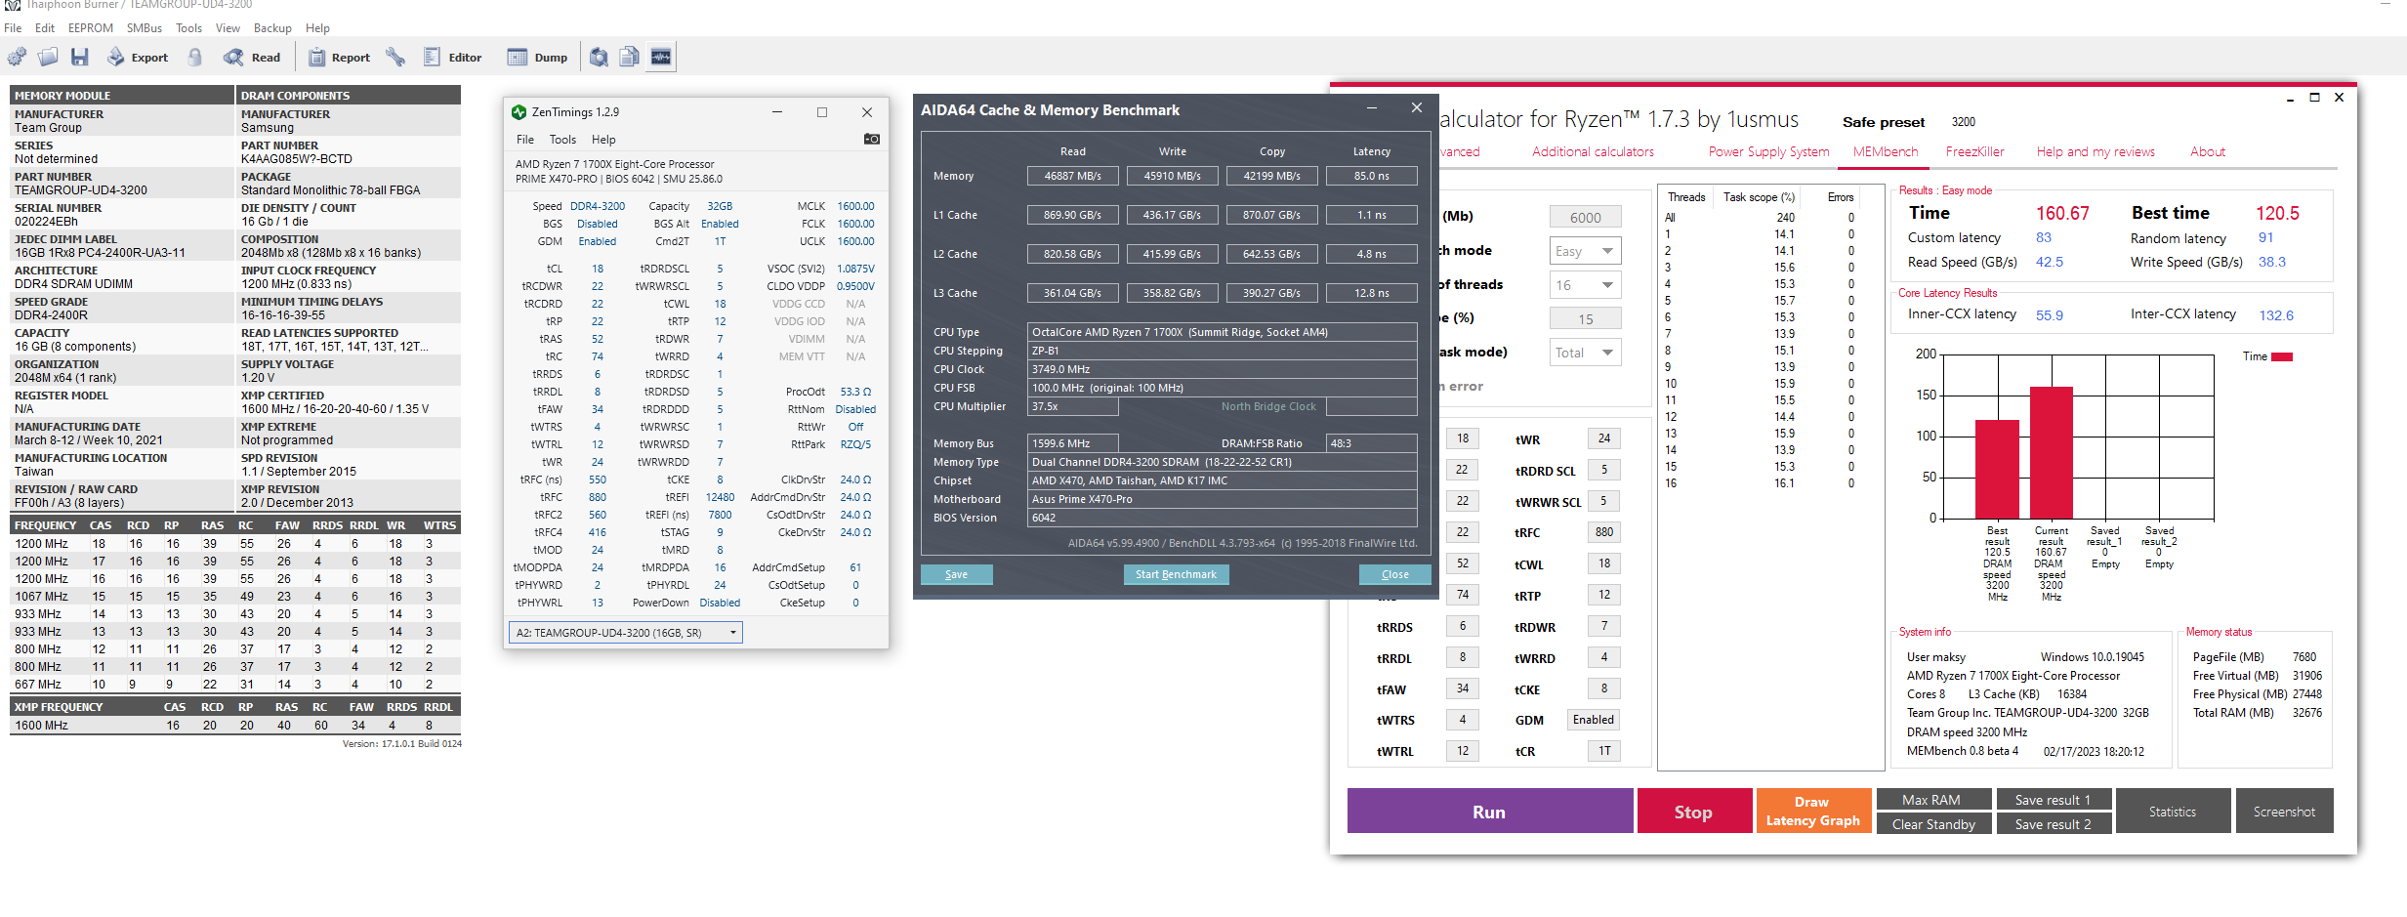Click the magnifier search icon after Dump

pos(599,58)
